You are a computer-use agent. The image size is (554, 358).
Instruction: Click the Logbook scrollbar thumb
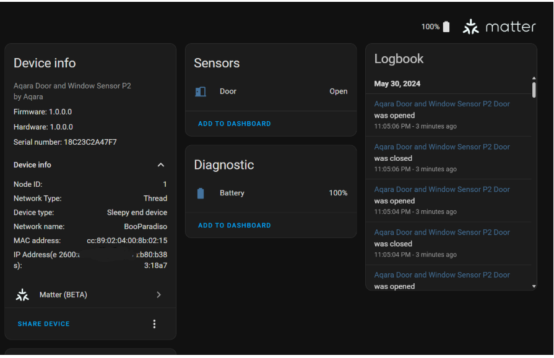coord(534,90)
